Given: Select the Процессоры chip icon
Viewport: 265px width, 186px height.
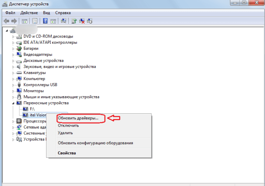Looking at the screenshot, I should 19,121.
